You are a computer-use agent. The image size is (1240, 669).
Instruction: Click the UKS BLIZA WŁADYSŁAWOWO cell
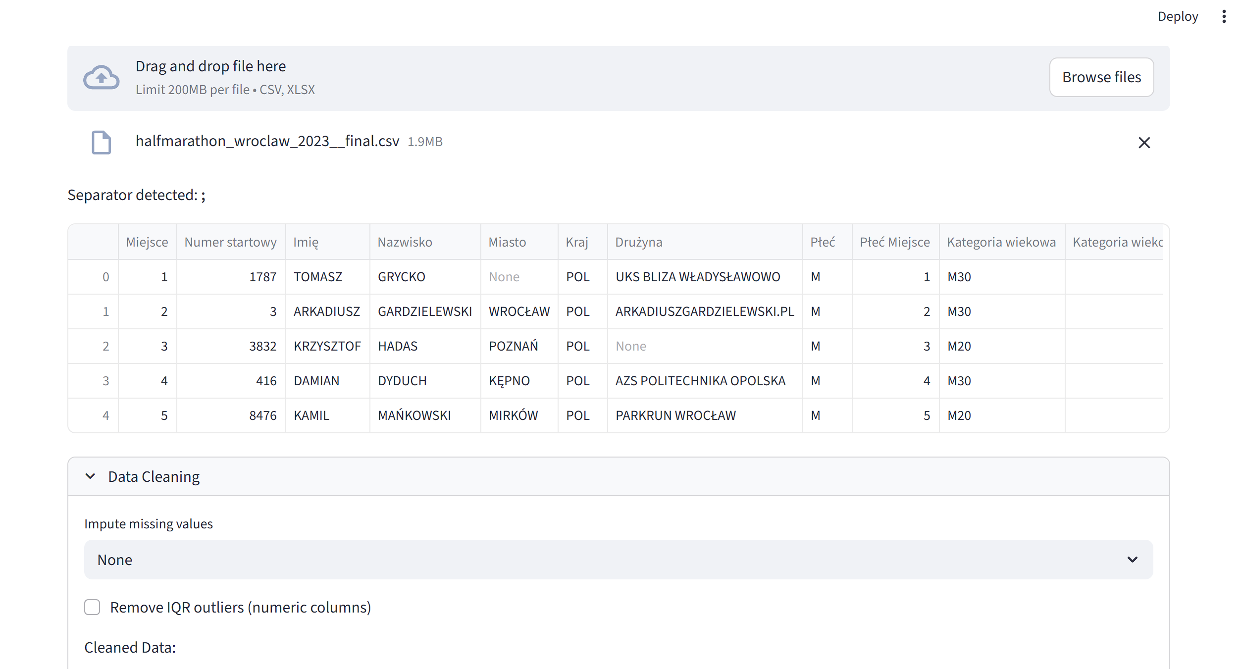point(698,277)
